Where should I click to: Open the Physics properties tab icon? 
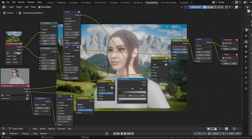point(246,72)
